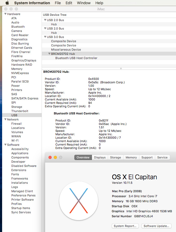Select Hardware RAID in the sidebar
Viewport: 176px width, 232px height.
pos(22,65)
